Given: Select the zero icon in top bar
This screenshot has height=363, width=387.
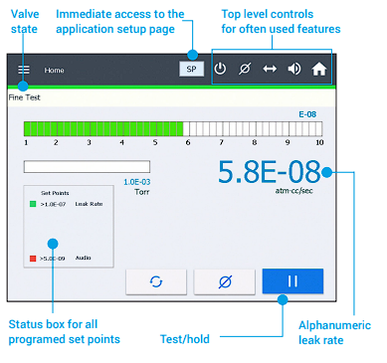Looking at the screenshot, I should (245, 69).
